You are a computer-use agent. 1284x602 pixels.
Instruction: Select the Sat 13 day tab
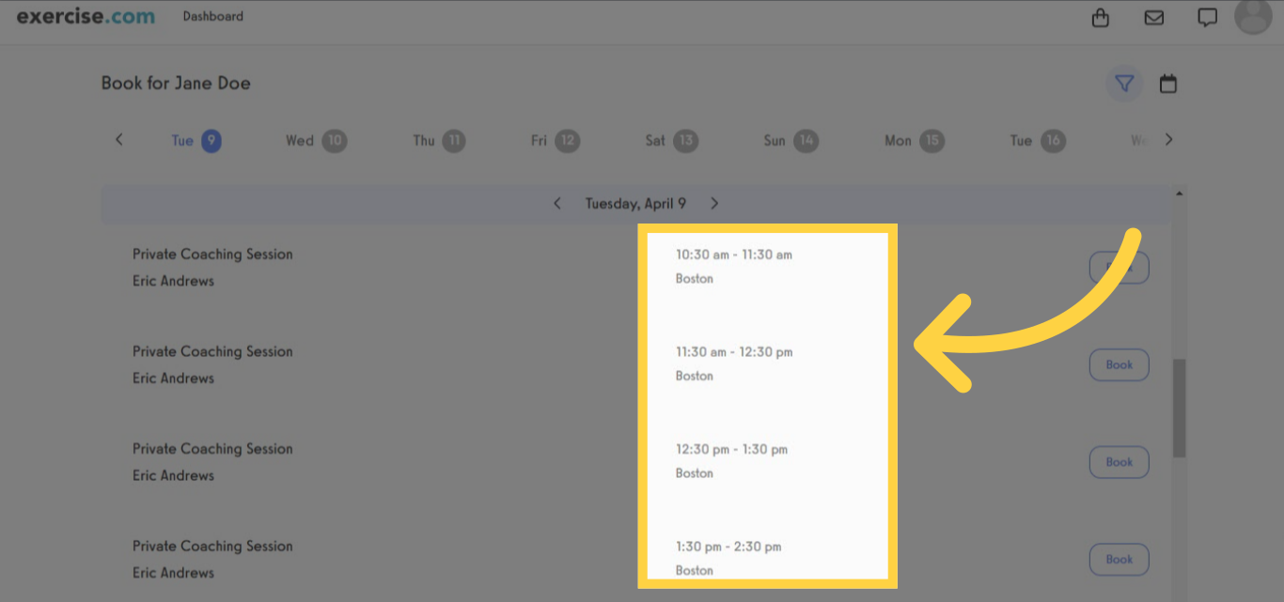671,140
